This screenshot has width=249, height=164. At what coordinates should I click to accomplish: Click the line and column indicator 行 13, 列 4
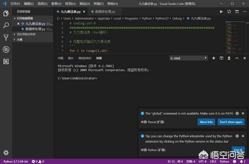[175, 161]
